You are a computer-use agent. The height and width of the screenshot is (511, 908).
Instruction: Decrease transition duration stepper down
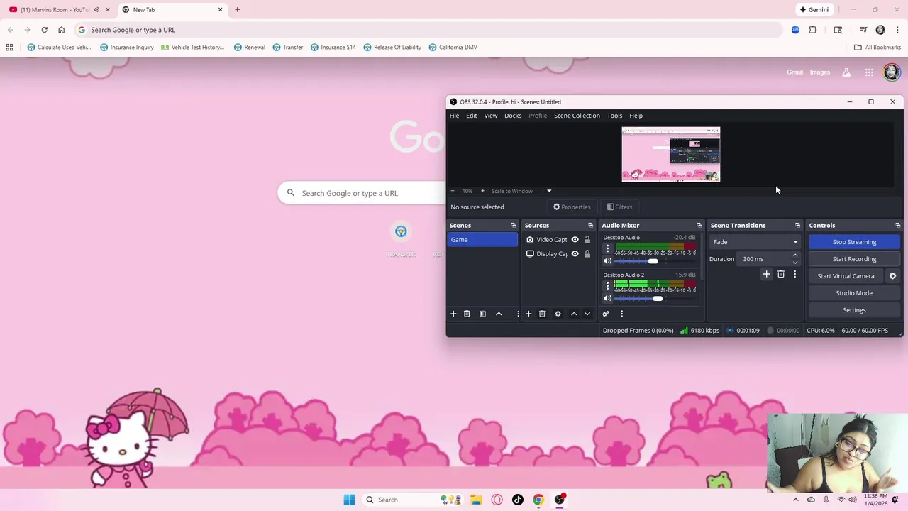coord(794,263)
